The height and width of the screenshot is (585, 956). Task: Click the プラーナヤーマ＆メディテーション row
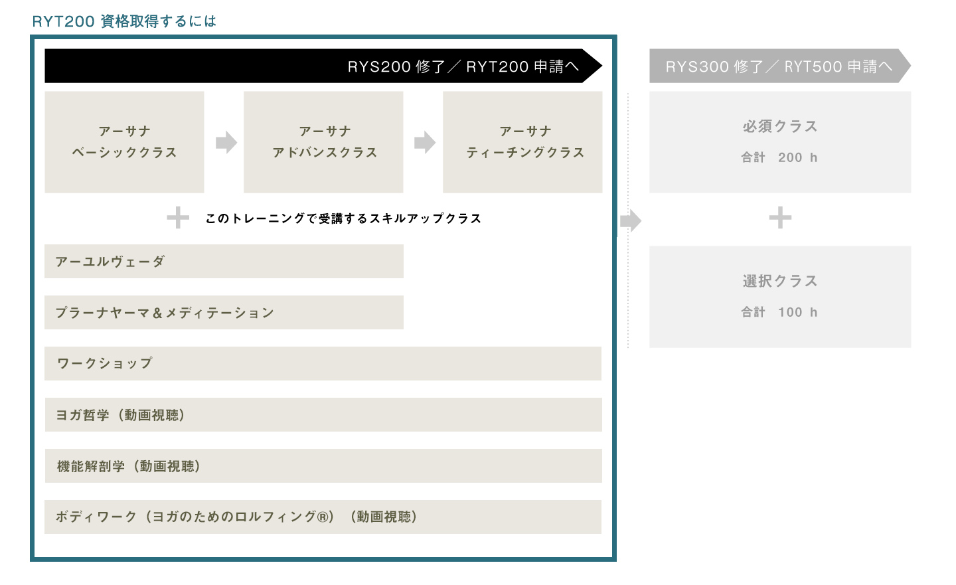[224, 312]
